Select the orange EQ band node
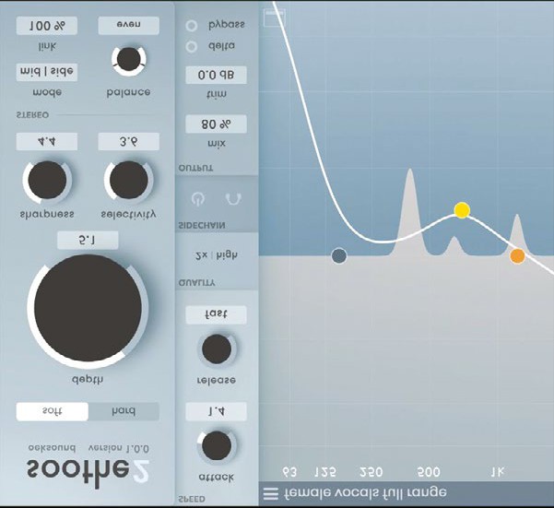 pyautogui.click(x=517, y=255)
